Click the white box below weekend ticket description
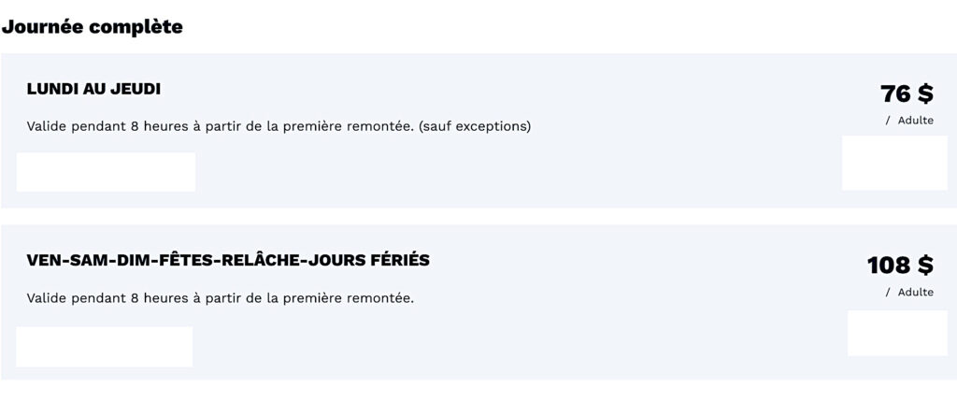957x403 pixels. (x=104, y=346)
